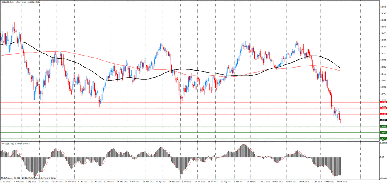The width and height of the screenshot is (387, 183).
Task: Click the red 1.5300 price label
Action: [382, 103]
